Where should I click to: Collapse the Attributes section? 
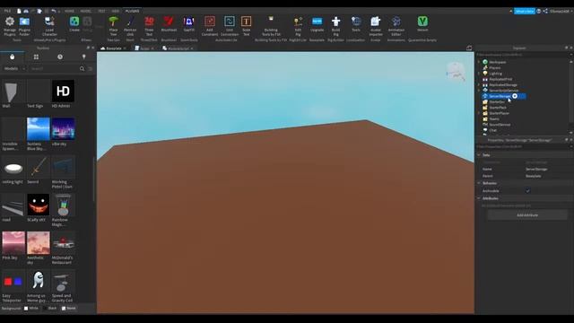(479, 198)
